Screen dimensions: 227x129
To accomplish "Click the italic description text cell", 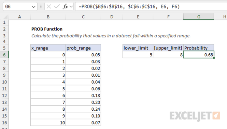I will click(x=111, y=36).
